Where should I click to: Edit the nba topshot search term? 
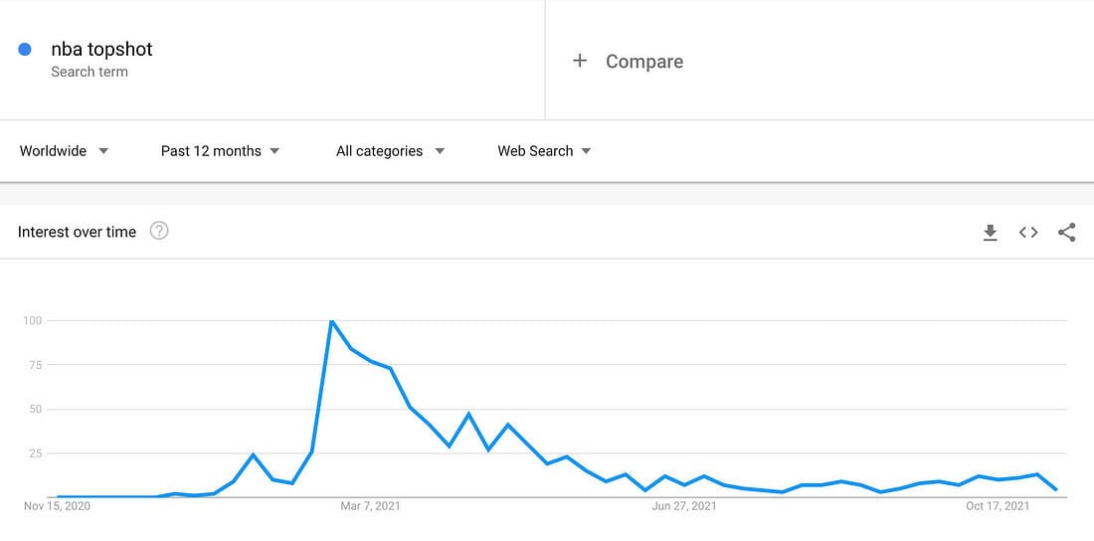point(101,49)
